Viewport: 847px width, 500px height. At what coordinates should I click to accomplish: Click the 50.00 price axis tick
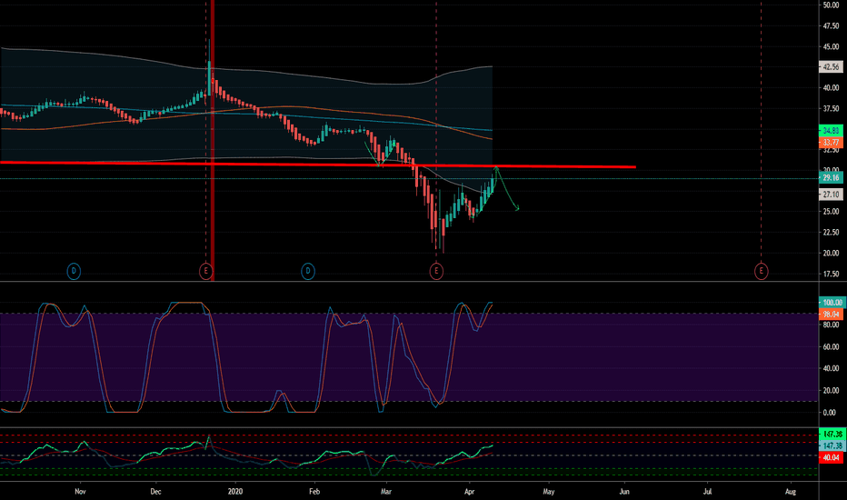click(x=831, y=5)
